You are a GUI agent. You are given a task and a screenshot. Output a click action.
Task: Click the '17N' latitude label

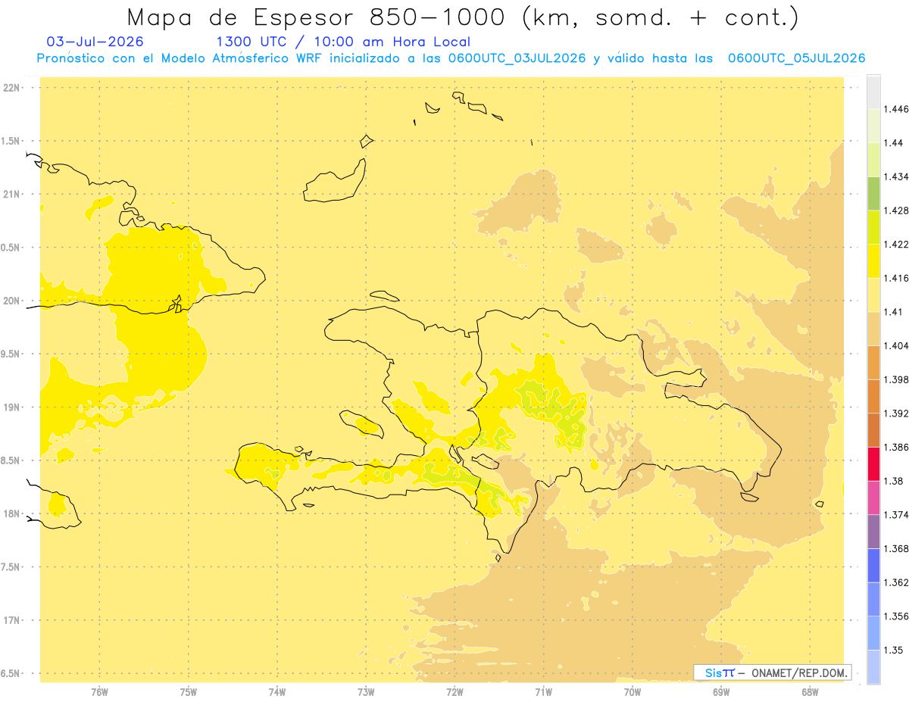13,620
